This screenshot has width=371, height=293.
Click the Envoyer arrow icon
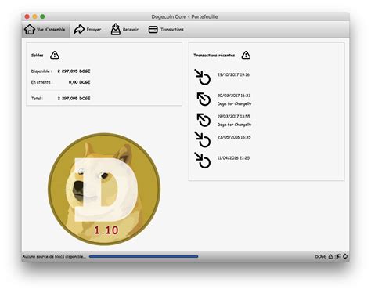(x=79, y=29)
